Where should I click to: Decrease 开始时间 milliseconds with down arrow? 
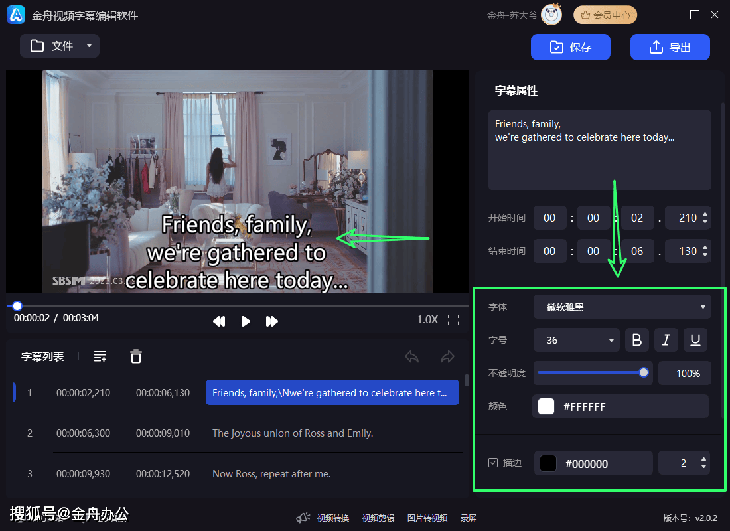tap(705, 221)
